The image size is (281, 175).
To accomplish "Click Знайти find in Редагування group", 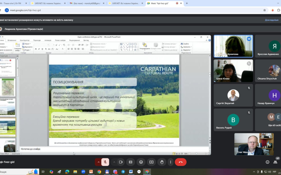I will [185, 44].
